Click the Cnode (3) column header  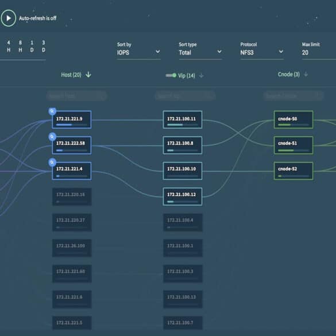[289, 74]
